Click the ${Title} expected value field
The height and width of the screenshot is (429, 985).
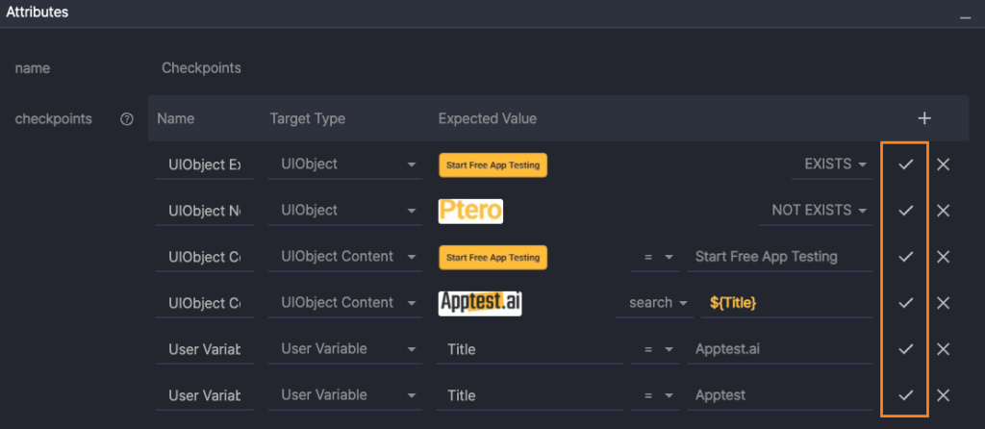[784, 303]
